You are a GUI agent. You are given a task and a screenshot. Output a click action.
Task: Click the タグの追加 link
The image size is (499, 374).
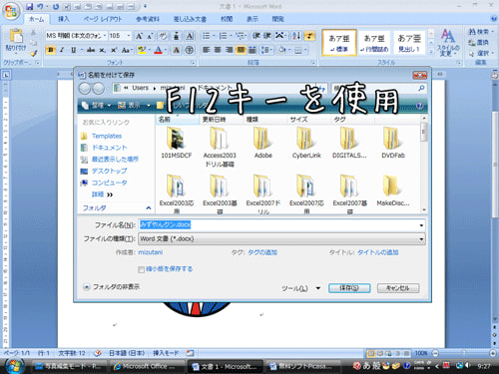pyautogui.click(x=262, y=252)
